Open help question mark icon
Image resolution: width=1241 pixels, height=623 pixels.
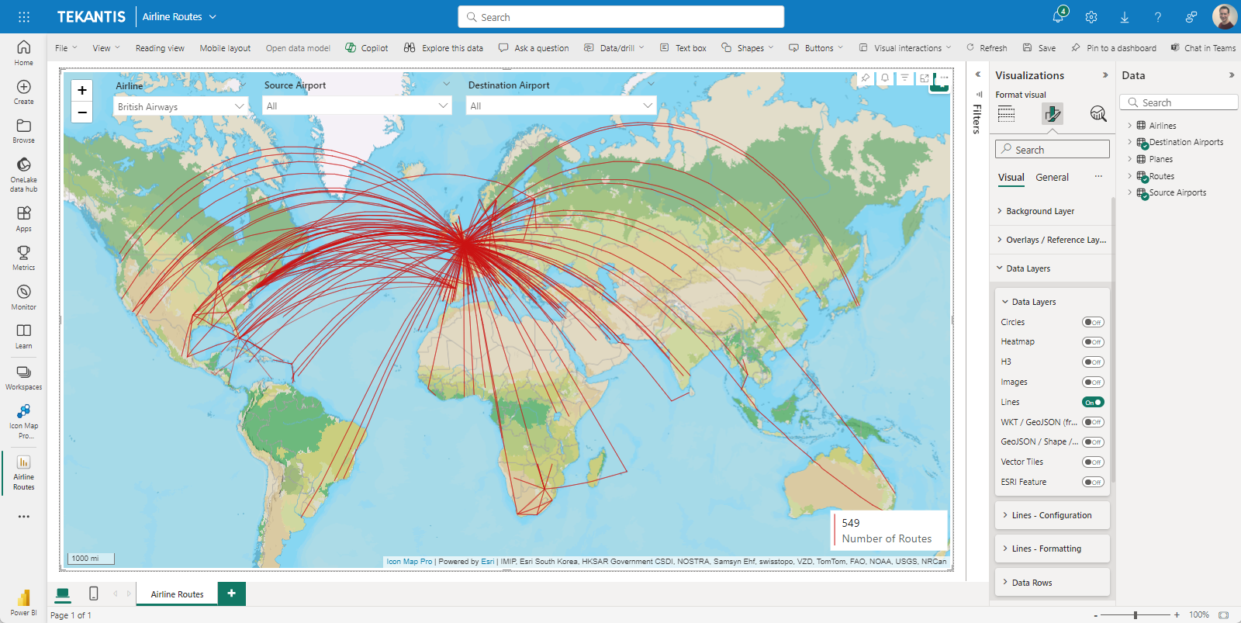tap(1157, 17)
